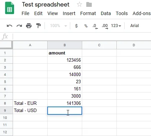
Task: Click the Undo arrow icon
Action: pyautogui.click(x=10, y=26)
